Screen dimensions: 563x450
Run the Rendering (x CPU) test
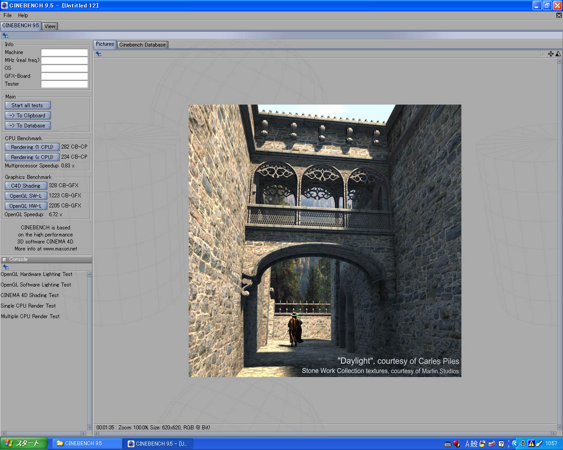pyautogui.click(x=32, y=157)
